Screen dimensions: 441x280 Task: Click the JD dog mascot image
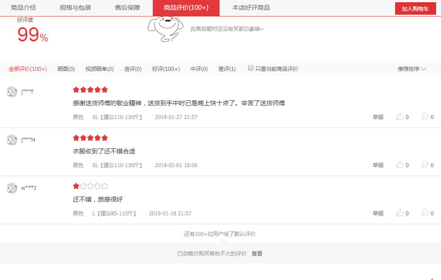pos(165,29)
